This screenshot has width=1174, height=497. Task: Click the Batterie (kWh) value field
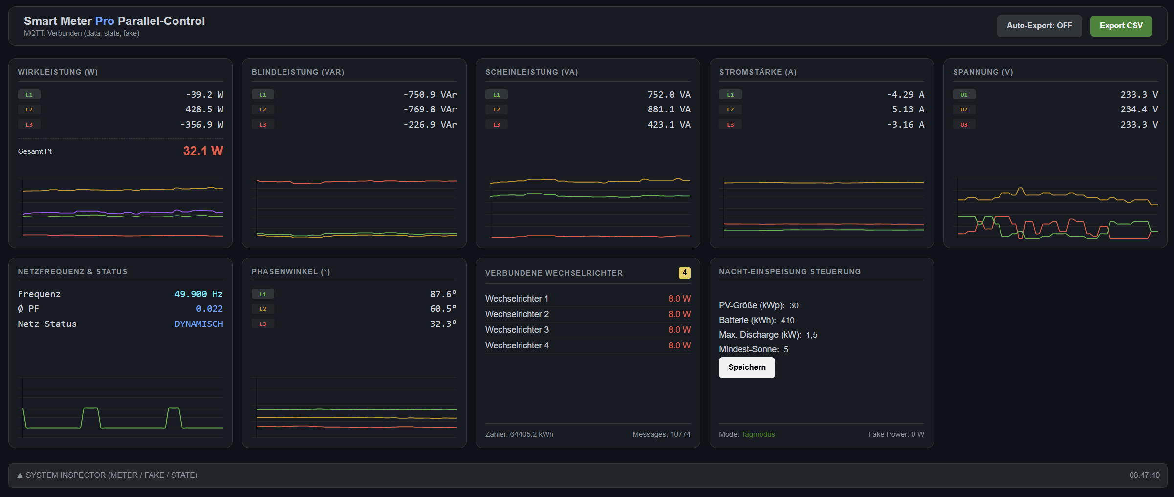787,320
